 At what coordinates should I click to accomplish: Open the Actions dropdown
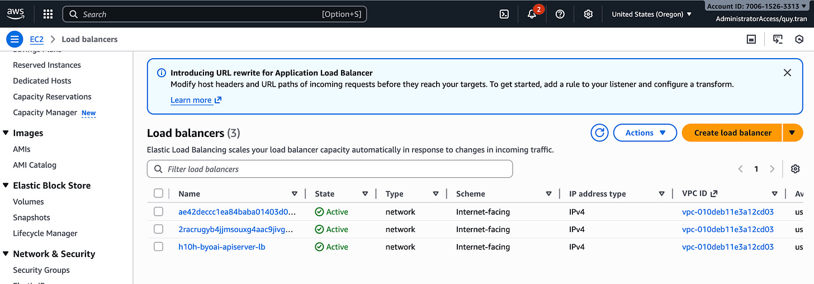645,132
